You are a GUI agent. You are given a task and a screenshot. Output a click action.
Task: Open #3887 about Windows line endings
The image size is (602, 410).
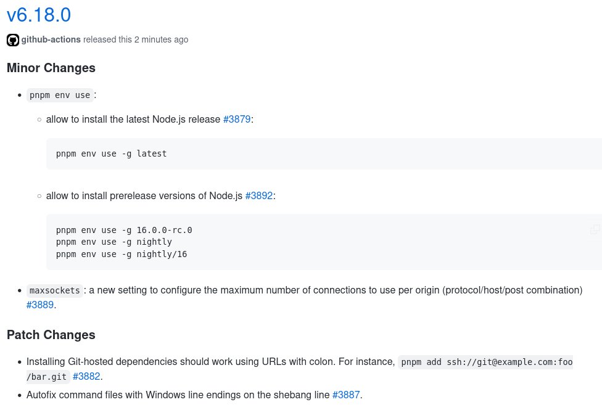coord(346,395)
